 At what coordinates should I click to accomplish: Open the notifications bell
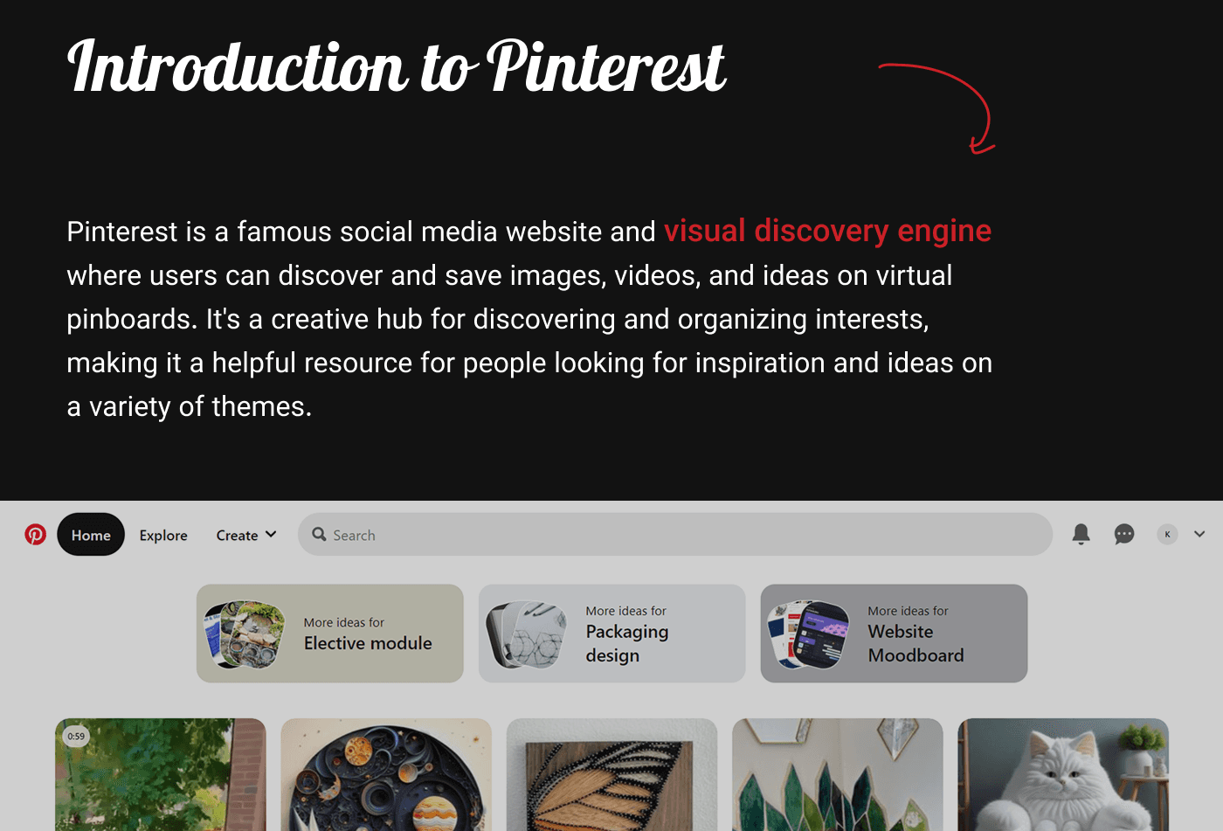coord(1081,534)
